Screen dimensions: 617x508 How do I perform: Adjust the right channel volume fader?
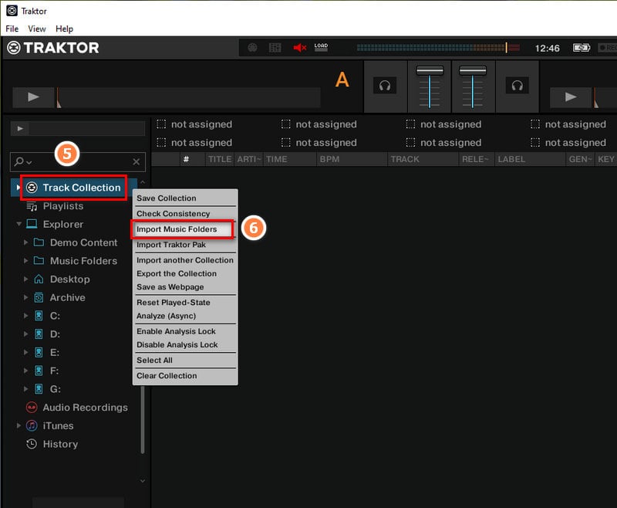pos(473,71)
